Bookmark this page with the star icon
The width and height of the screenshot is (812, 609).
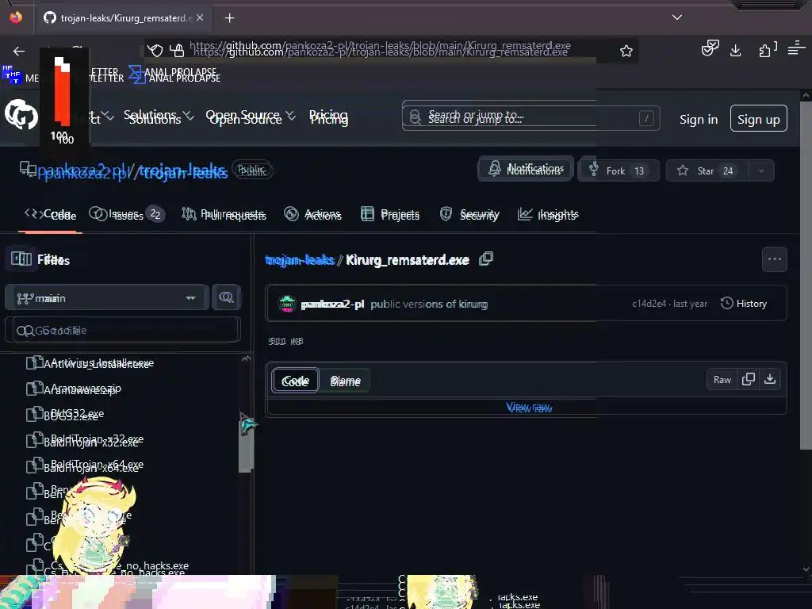tap(626, 51)
